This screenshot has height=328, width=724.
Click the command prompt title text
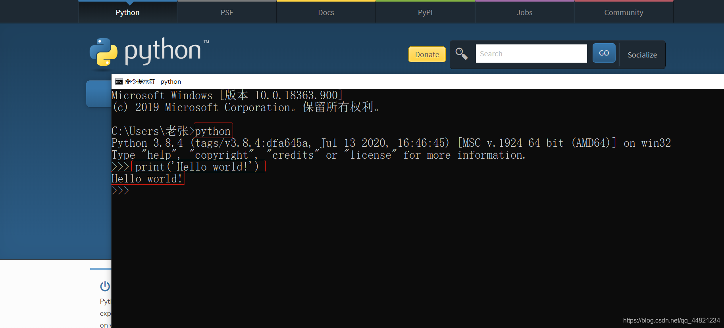coord(153,81)
